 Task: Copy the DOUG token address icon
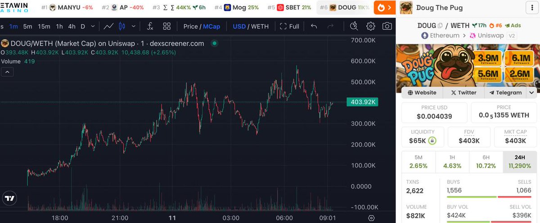pos(440,26)
